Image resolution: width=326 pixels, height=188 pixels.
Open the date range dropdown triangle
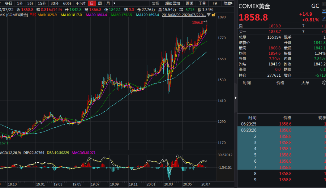click(x=209, y=15)
